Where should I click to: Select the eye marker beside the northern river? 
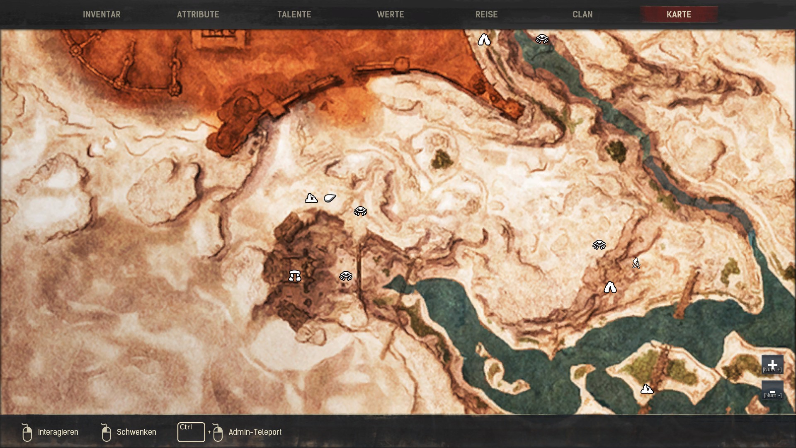click(541, 39)
